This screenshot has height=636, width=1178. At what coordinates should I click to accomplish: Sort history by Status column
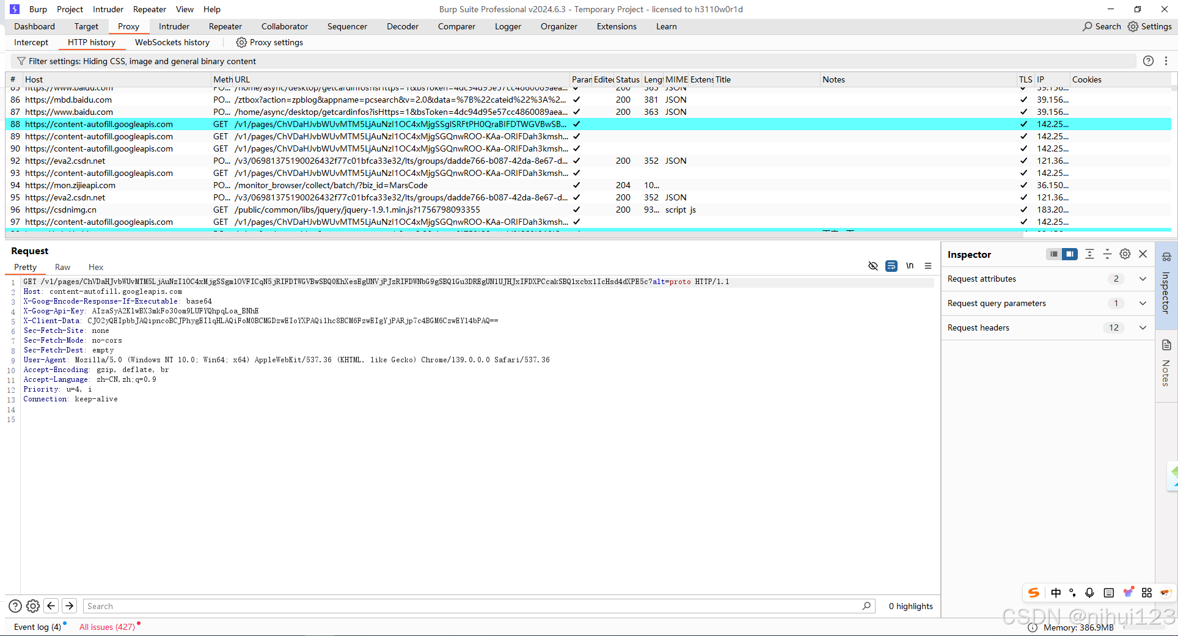(627, 79)
